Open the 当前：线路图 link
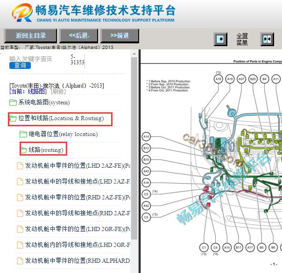 click(x=28, y=91)
